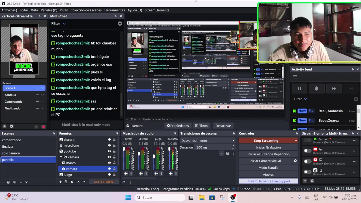Open the Activity feed settings gear
The height and width of the screenshot is (203, 361).
pos(356,99)
